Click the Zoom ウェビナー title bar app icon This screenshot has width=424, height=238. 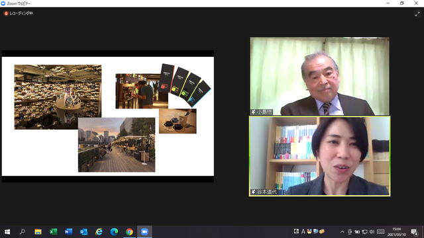coord(3,3)
